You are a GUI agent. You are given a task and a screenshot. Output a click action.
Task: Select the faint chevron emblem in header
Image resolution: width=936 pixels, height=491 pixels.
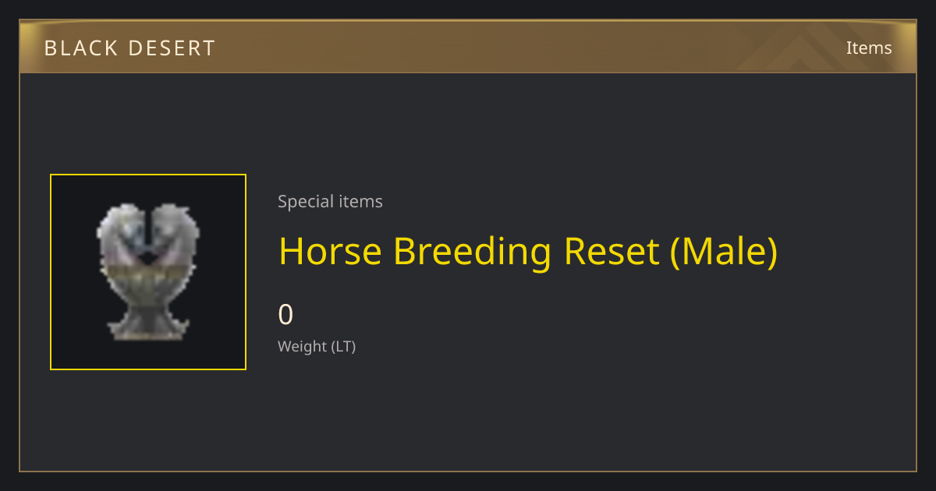811,48
